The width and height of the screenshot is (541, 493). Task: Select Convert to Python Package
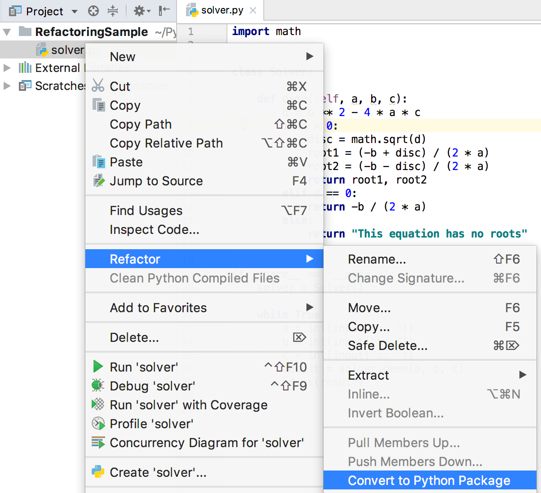click(x=430, y=480)
